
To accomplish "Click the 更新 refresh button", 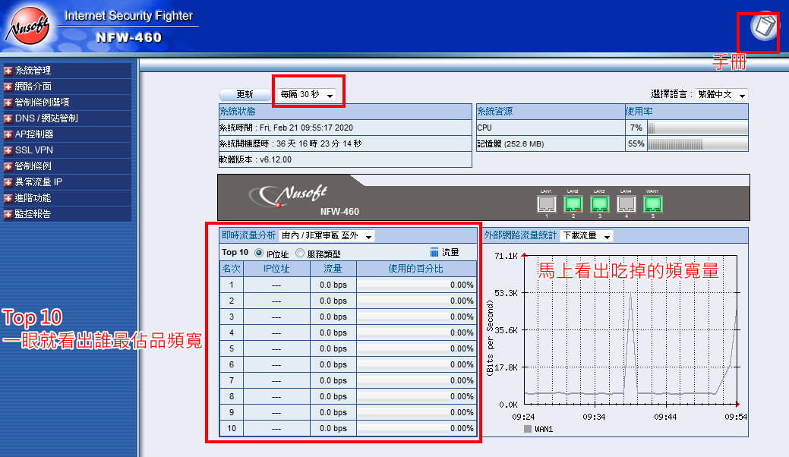I will pos(245,95).
